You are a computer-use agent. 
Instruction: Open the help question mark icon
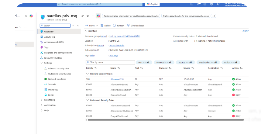(x=211, y=4)
